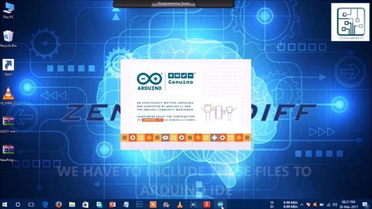372x209 pixels.
Task: Open Photoshop from the taskbar
Action: (x=139, y=204)
